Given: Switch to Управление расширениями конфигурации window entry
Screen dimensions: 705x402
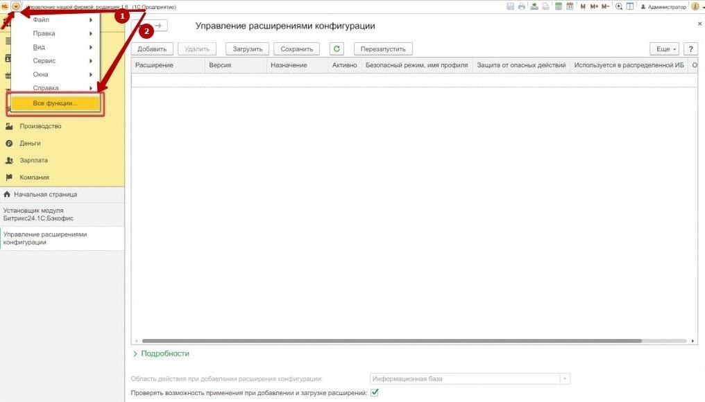Looking at the screenshot, I should pyautogui.click(x=62, y=238).
